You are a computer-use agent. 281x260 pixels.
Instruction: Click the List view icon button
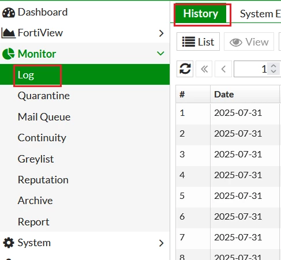[x=198, y=42]
